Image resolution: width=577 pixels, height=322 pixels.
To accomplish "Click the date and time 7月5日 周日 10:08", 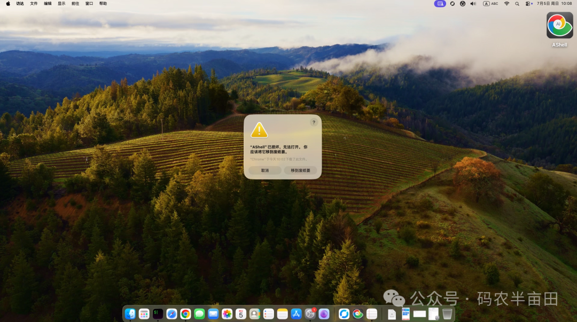I will tap(554, 4).
